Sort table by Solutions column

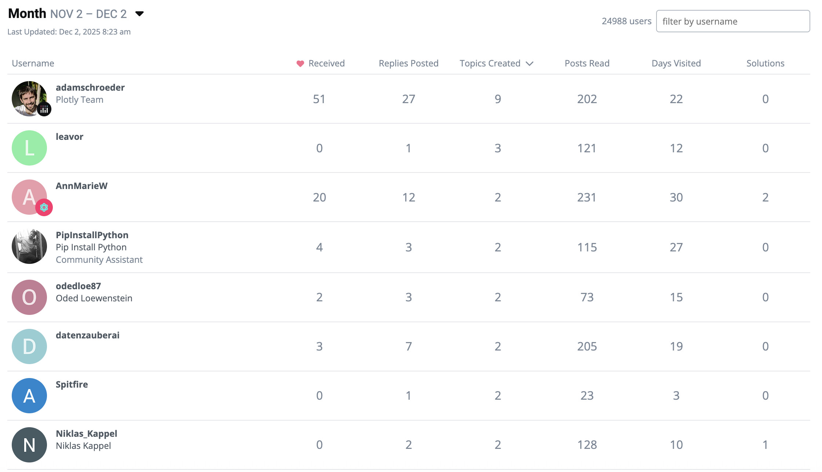[x=765, y=63]
